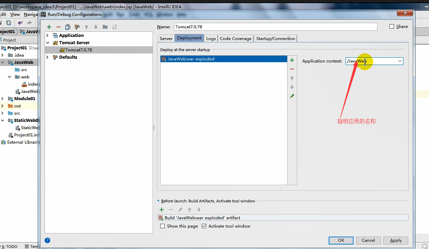The width and height of the screenshot is (429, 249).
Task: Create a new configuration folder
Action: click(105, 27)
